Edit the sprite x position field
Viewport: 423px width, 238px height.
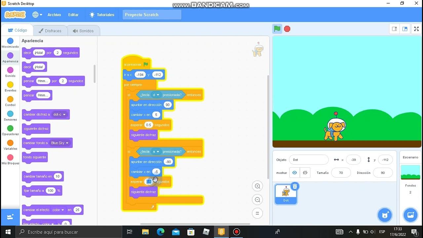tap(353, 160)
